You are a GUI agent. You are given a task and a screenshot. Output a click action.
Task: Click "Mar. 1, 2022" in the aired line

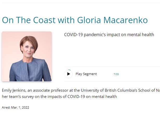(20, 107)
